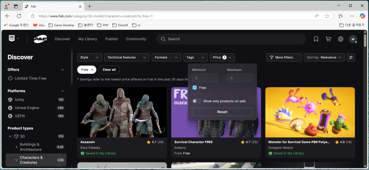Go to My Library

pyautogui.click(x=88, y=39)
